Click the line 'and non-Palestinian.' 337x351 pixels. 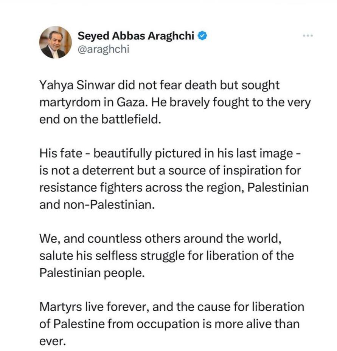coord(97,205)
